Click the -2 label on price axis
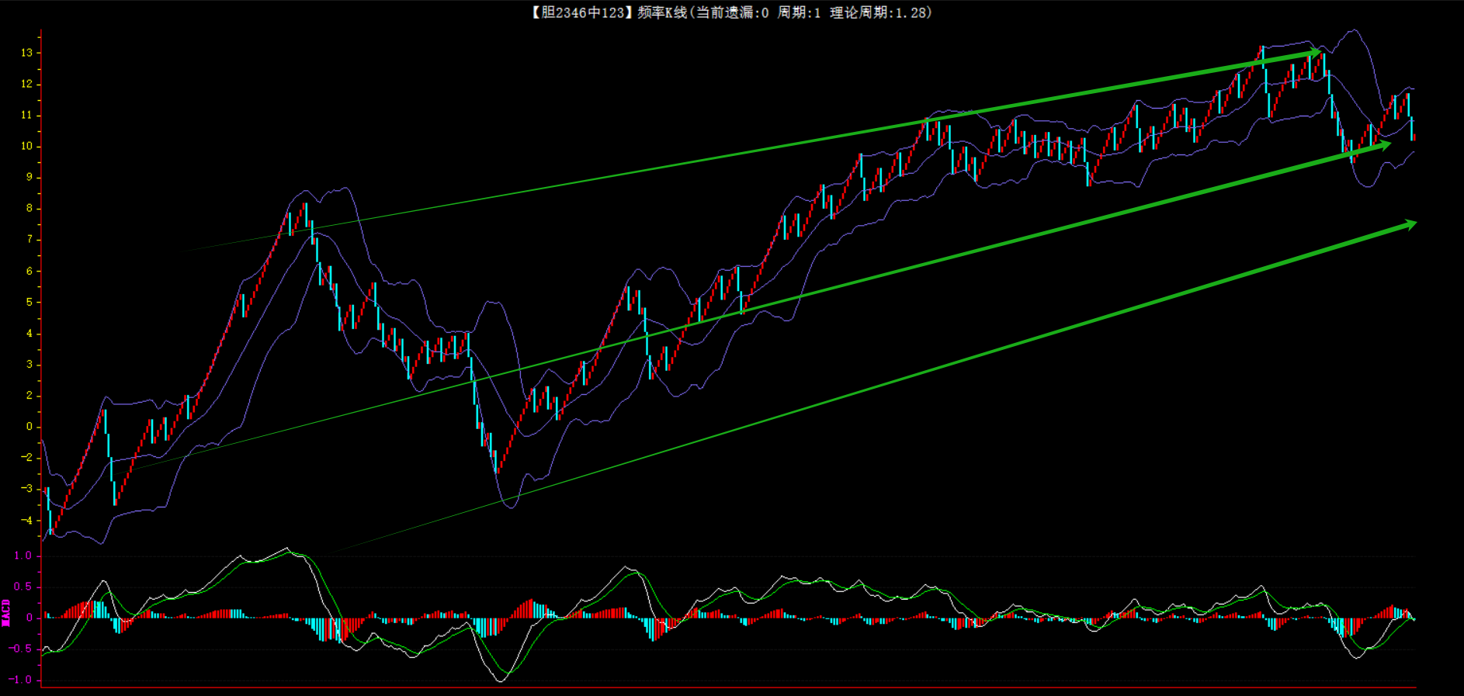Screen dimensions: 1464x696 (26, 457)
